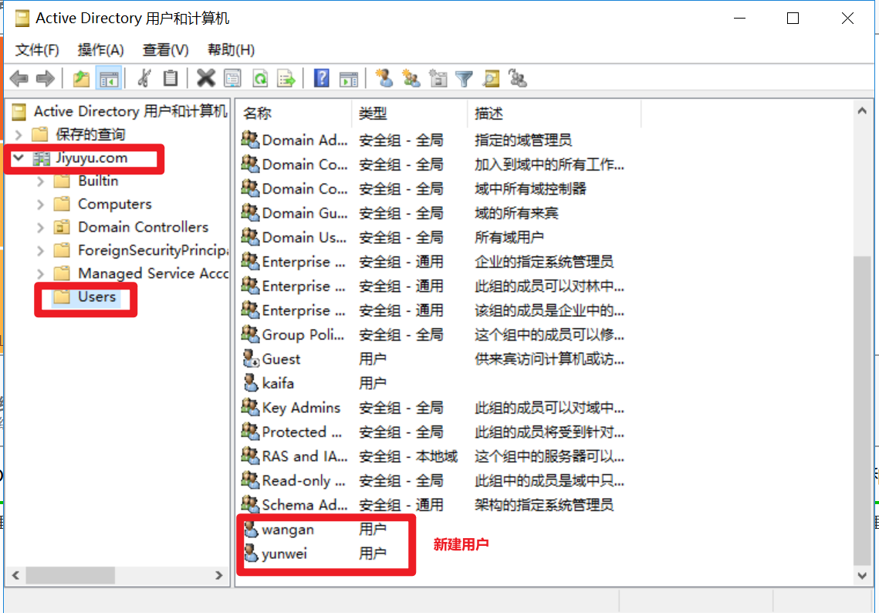Click the Guest user account icon
Screen dimensions: 879x613
[250, 358]
